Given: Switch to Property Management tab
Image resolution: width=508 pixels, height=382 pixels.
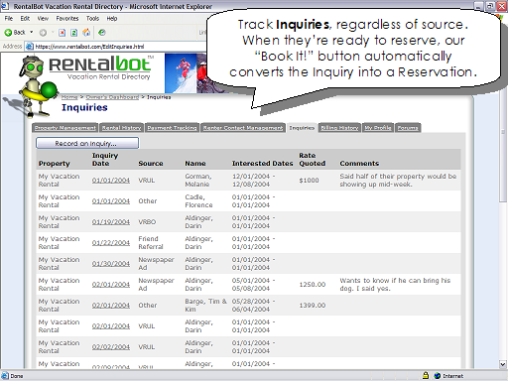Looking at the screenshot, I should 65,128.
